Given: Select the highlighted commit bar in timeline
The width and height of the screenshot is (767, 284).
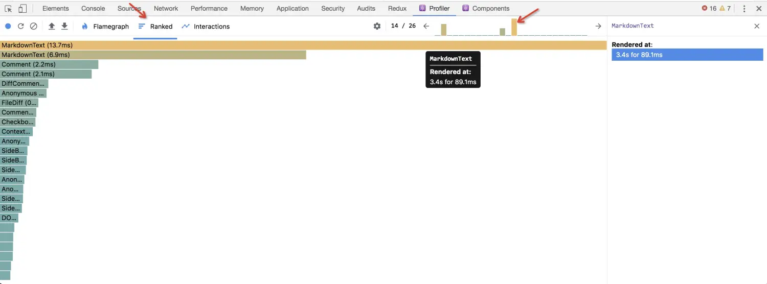Looking at the screenshot, I should pyautogui.click(x=514, y=27).
